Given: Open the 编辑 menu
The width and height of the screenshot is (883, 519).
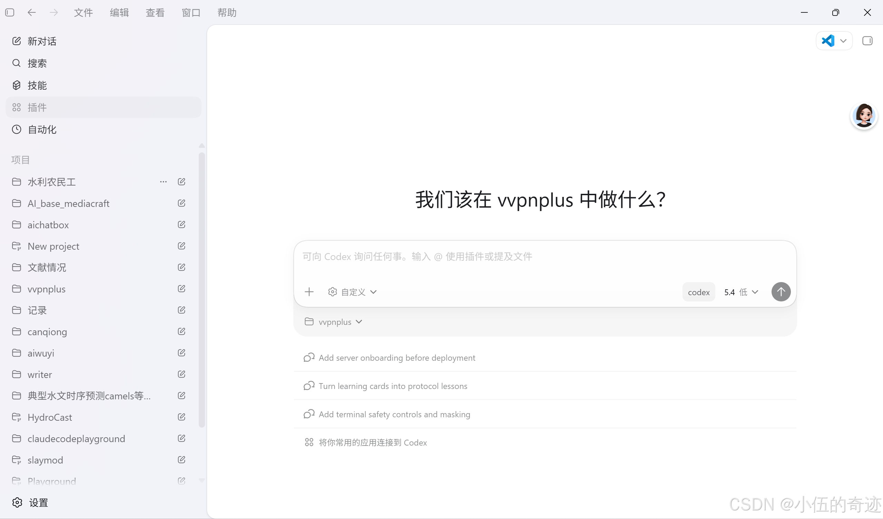Looking at the screenshot, I should tap(119, 13).
